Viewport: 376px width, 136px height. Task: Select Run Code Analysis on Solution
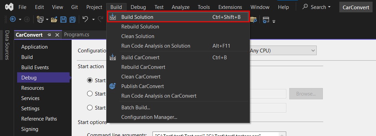click(178, 46)
